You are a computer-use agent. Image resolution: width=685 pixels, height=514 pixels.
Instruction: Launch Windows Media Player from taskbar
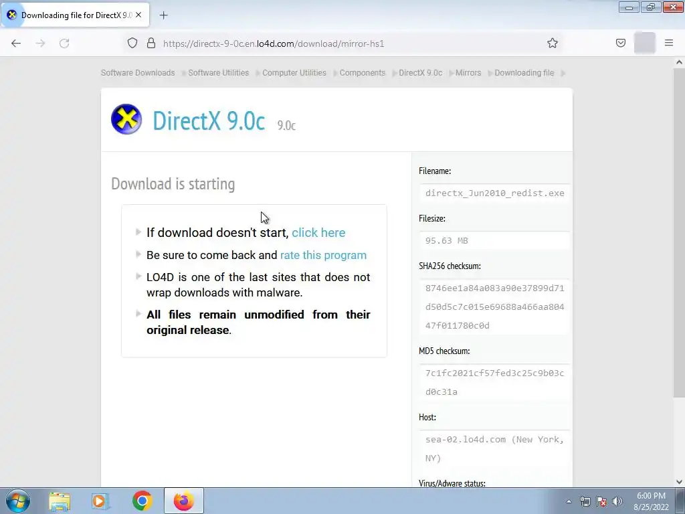[x=100, y=501]
